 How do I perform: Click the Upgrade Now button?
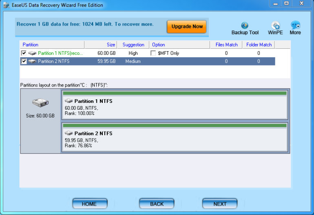[187, 26]
